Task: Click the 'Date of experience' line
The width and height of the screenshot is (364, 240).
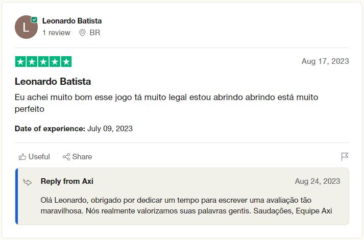Action: click(x=74, y=129)
